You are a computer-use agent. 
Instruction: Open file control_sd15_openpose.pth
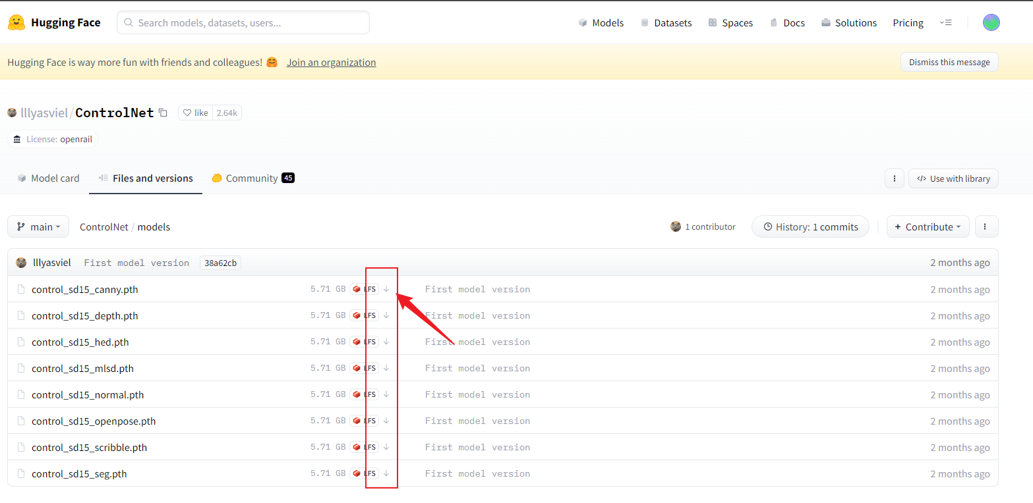[x=94, y=421]
